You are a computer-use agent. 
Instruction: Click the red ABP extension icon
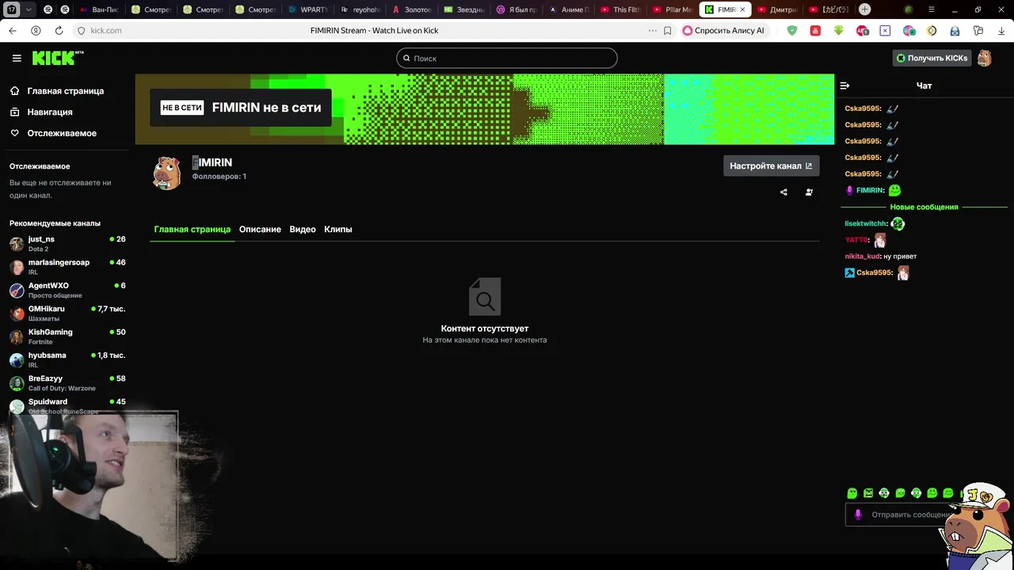pos(862,30)
